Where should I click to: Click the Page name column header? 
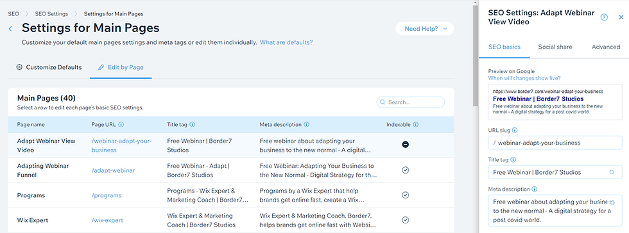31,125
